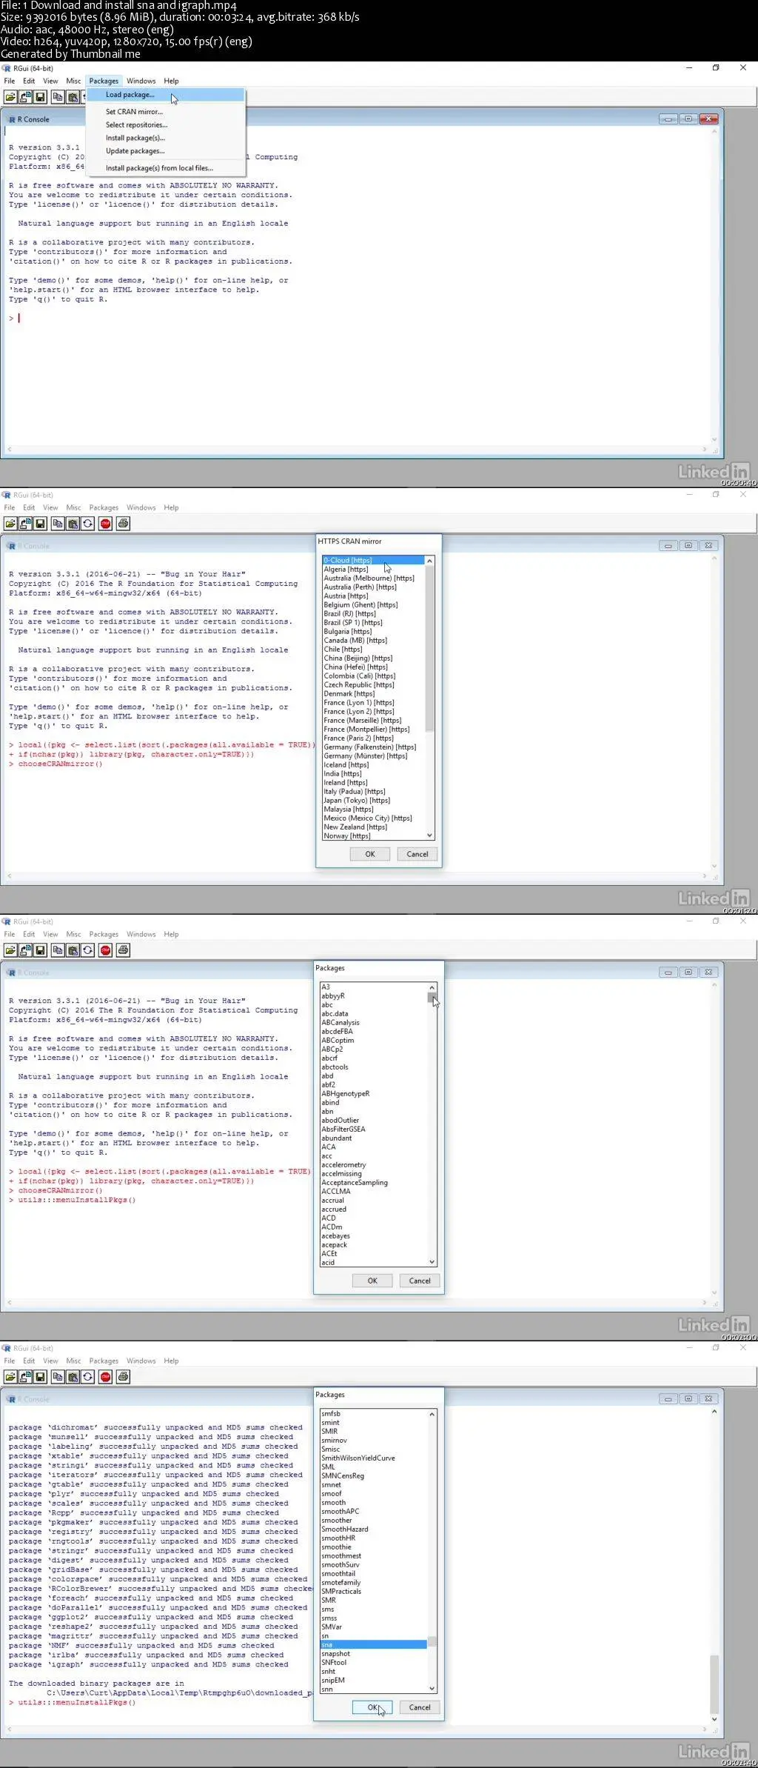Click the Copy and paste icon in the frame listing A3 packages
This screenshot has height=1768, width=758.
87,950
